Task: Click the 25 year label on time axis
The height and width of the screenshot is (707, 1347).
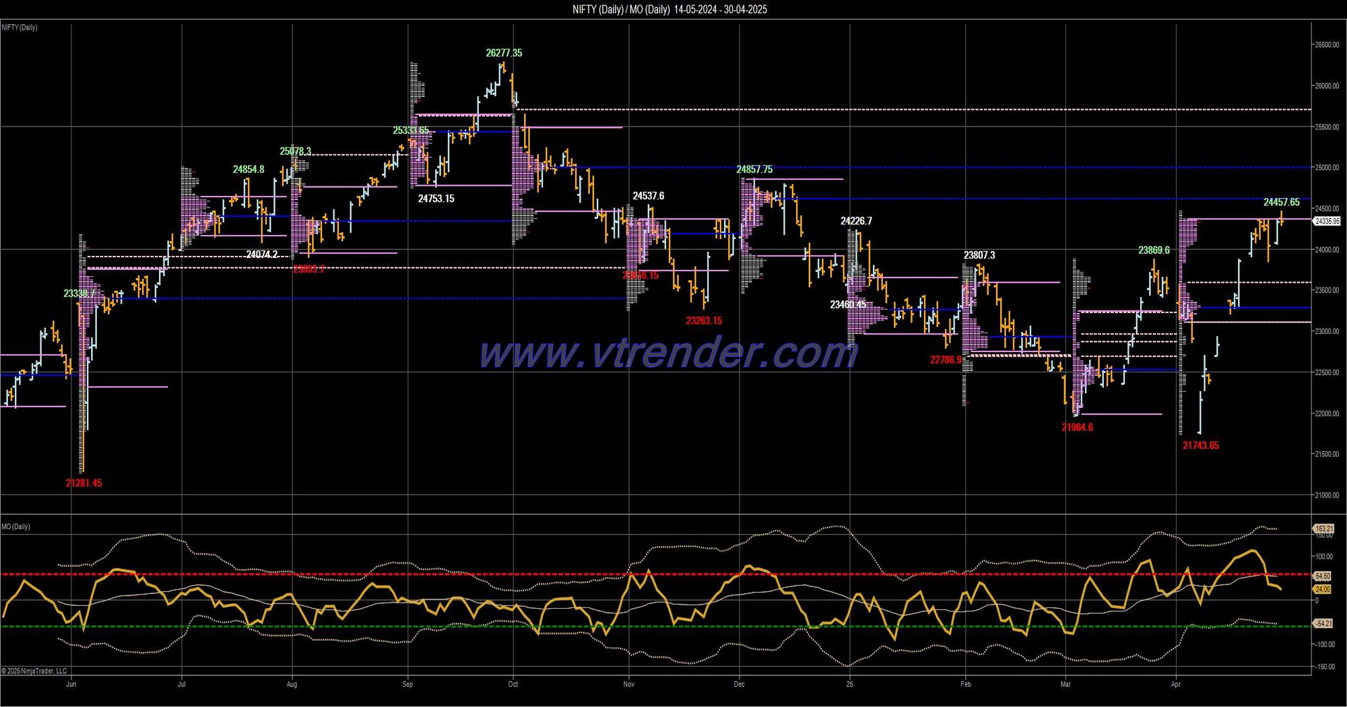Action: 850,684
